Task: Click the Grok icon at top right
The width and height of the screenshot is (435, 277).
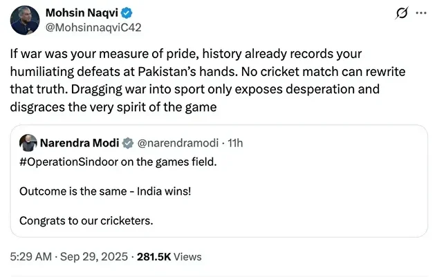Action: point(399,13)
